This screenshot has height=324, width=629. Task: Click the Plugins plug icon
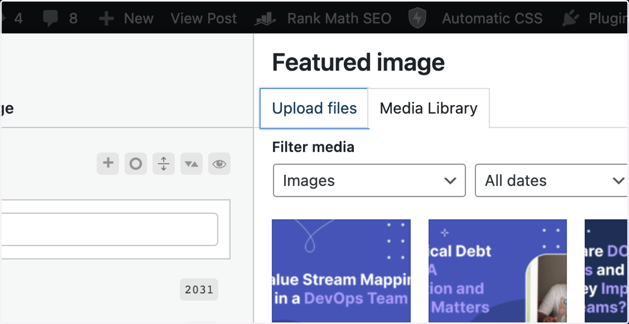coord(570,19)
